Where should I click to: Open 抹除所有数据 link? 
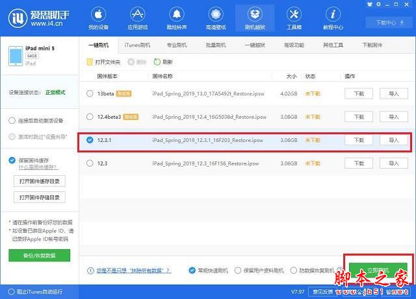[x=133, y=270]
